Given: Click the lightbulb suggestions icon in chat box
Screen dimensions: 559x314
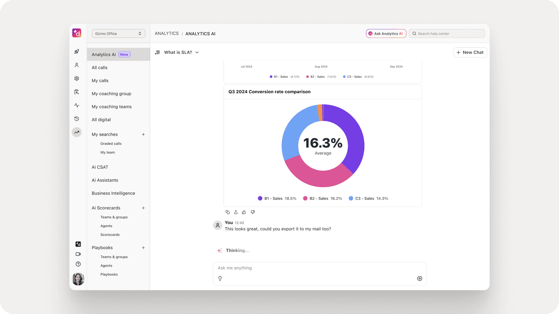Looking at the screenshot, I should [x=220, y=279].
